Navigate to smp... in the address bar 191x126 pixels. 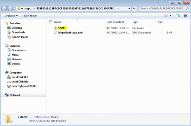coord(28,9)
